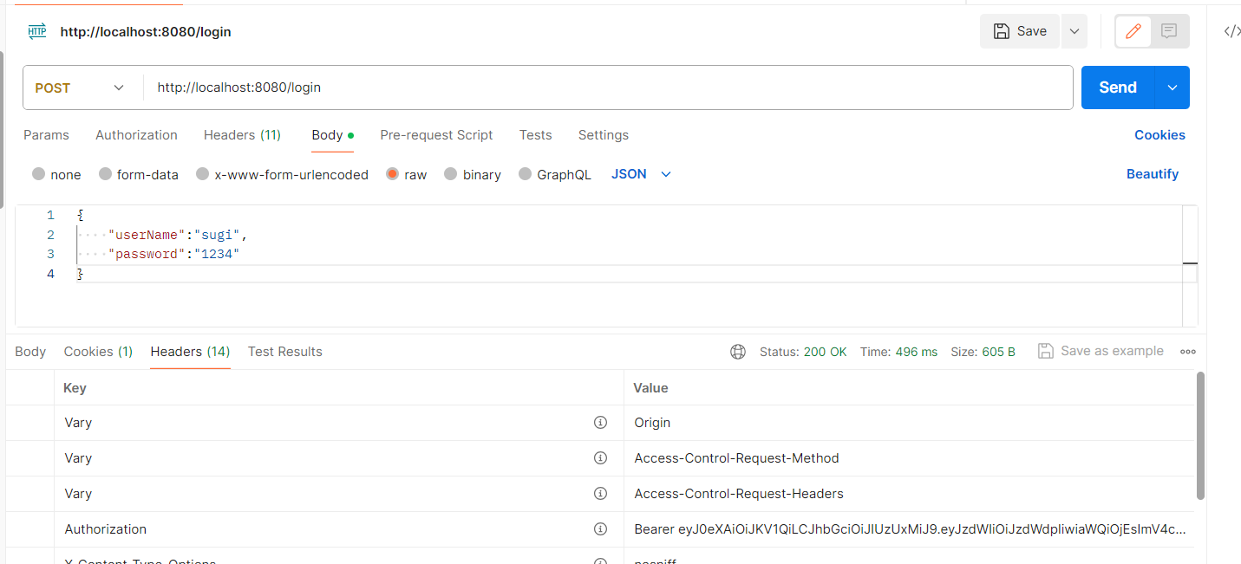
Task: Click the Key column header
Action: pos(339,388)
